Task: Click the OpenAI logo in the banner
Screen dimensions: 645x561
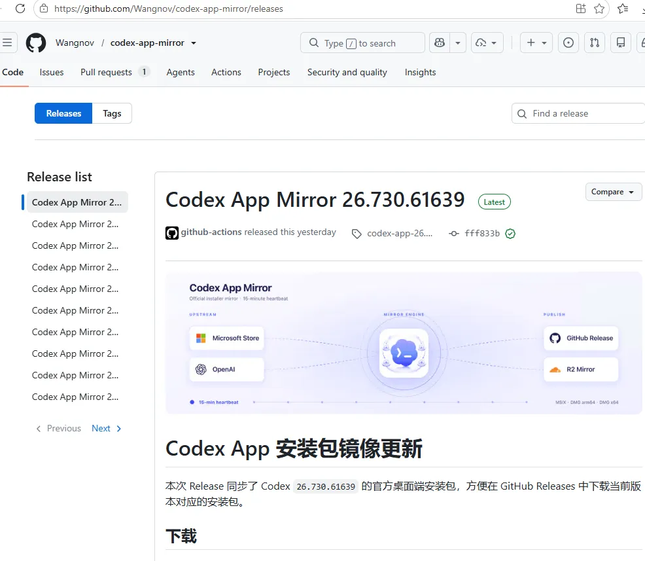Action: 201,369
